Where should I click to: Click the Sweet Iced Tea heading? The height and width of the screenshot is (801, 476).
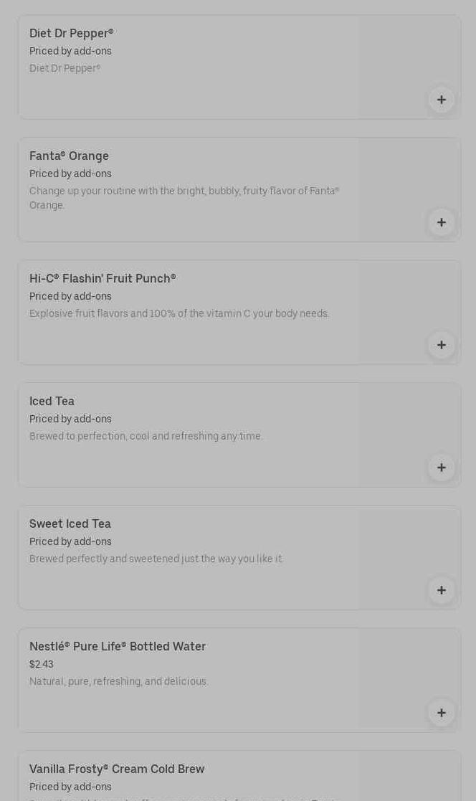[x=70, y=524]
